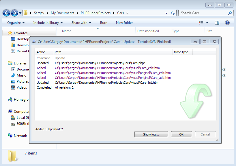This screenshot has width=236, height=166.
Task: Click the Action column header
Action: pos(44,52)
